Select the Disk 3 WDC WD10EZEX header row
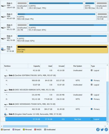This screenshot has height=134, width=109. (x=55, y=90)
